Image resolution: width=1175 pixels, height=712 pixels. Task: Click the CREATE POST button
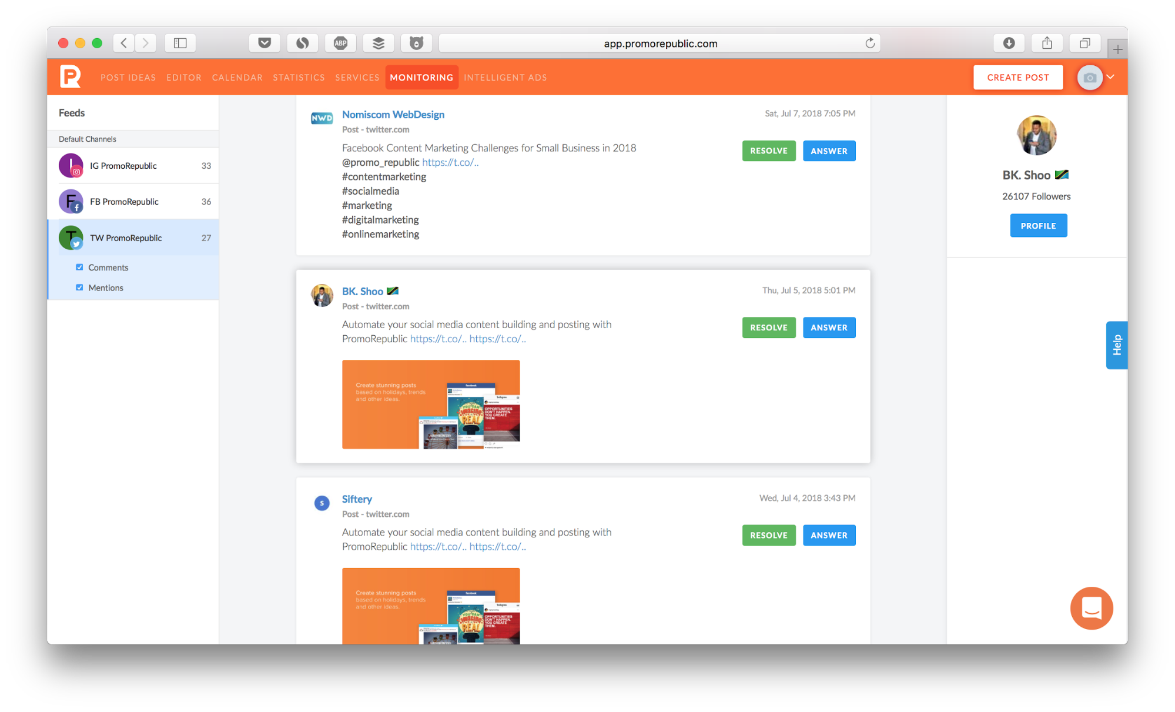coord(1018,77)
